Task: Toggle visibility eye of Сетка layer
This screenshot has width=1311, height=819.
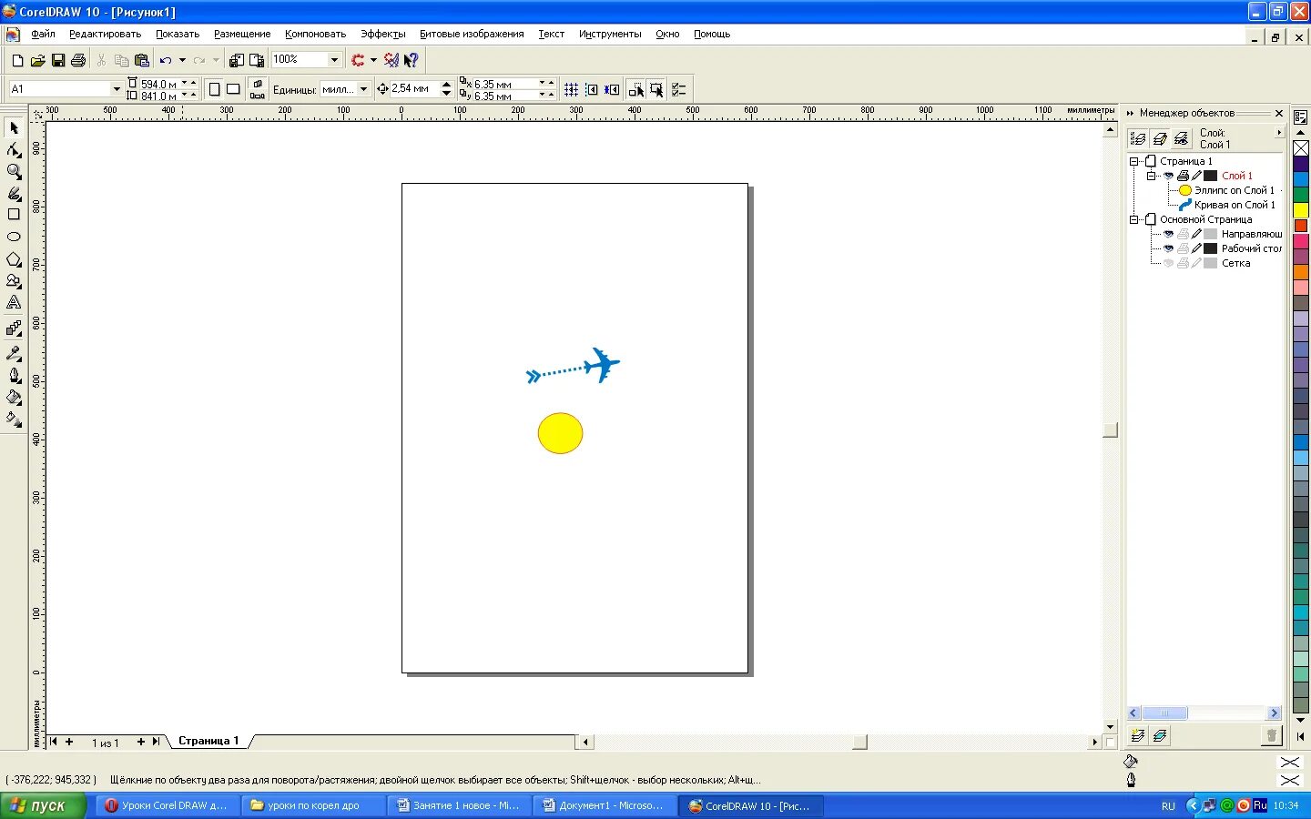Action: 1168,263
